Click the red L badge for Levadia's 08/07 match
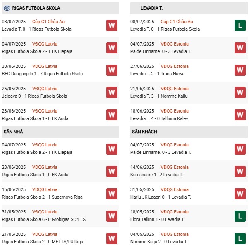Image resolution: width=249 pixels, height=247 pixels. tap(240, 25)
